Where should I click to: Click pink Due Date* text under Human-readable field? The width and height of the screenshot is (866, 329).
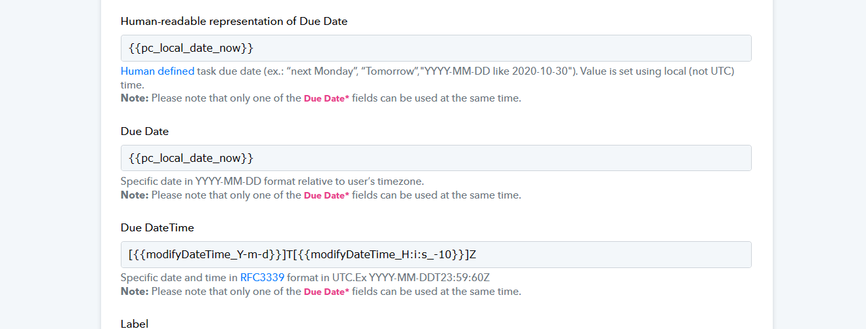coord(326,99)
